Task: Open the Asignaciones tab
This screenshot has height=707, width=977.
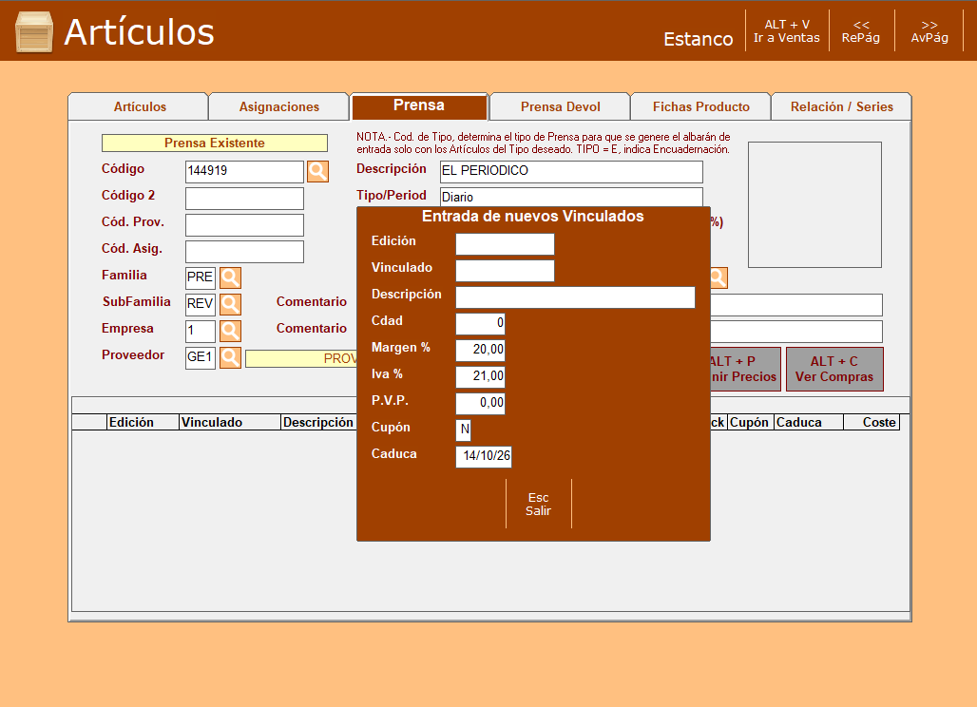Action: (x=279, y=106)
